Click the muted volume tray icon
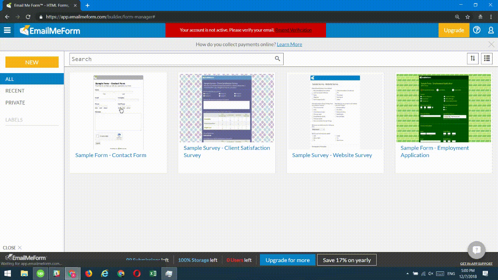The image size is (498, 280). coord(431,274)
